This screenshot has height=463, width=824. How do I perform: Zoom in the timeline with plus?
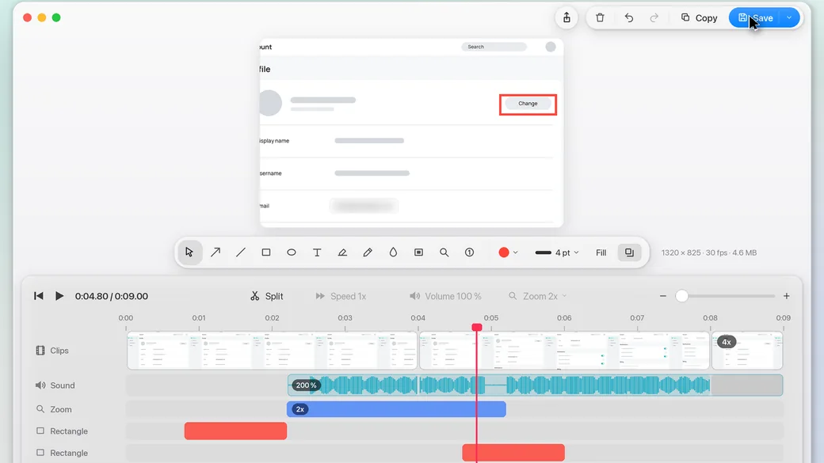point(787,296)
